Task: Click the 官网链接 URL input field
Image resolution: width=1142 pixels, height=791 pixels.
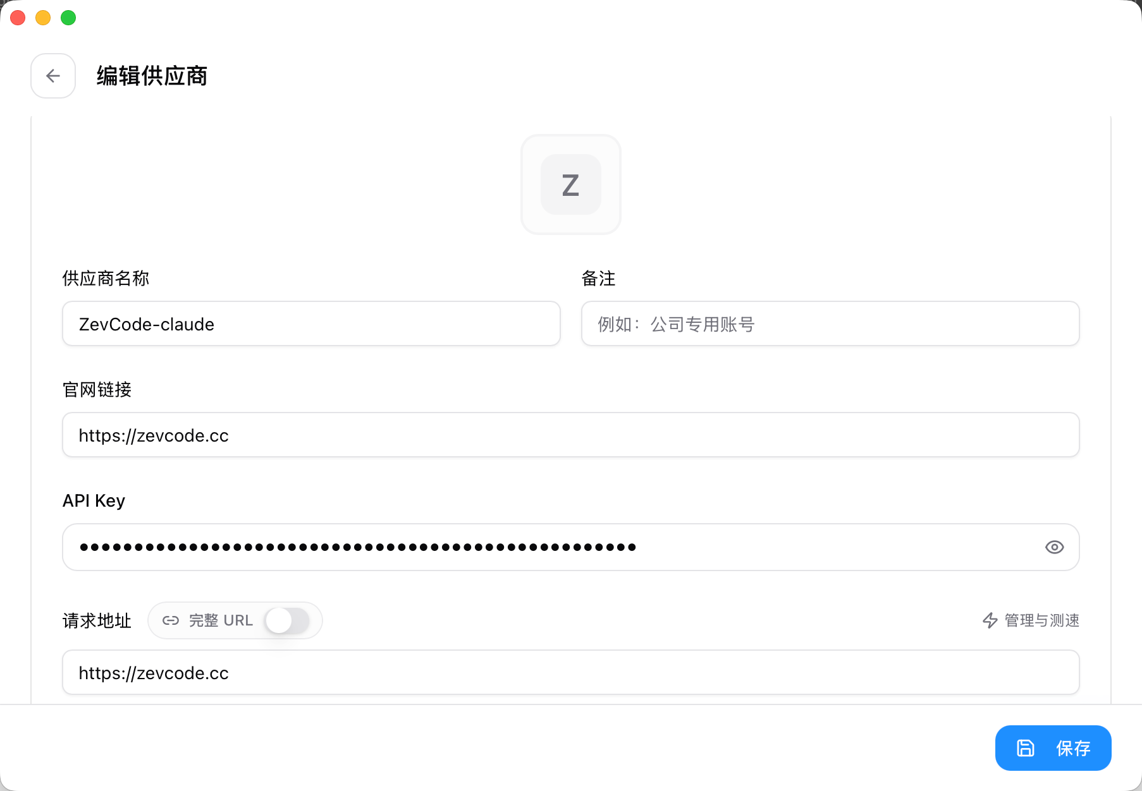Action: [570, 435]
